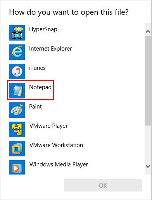The height and width of the screenshot is (200, 152).
Task: Select the 'HyperSnap' text label
Action: [x=43, y=29]
